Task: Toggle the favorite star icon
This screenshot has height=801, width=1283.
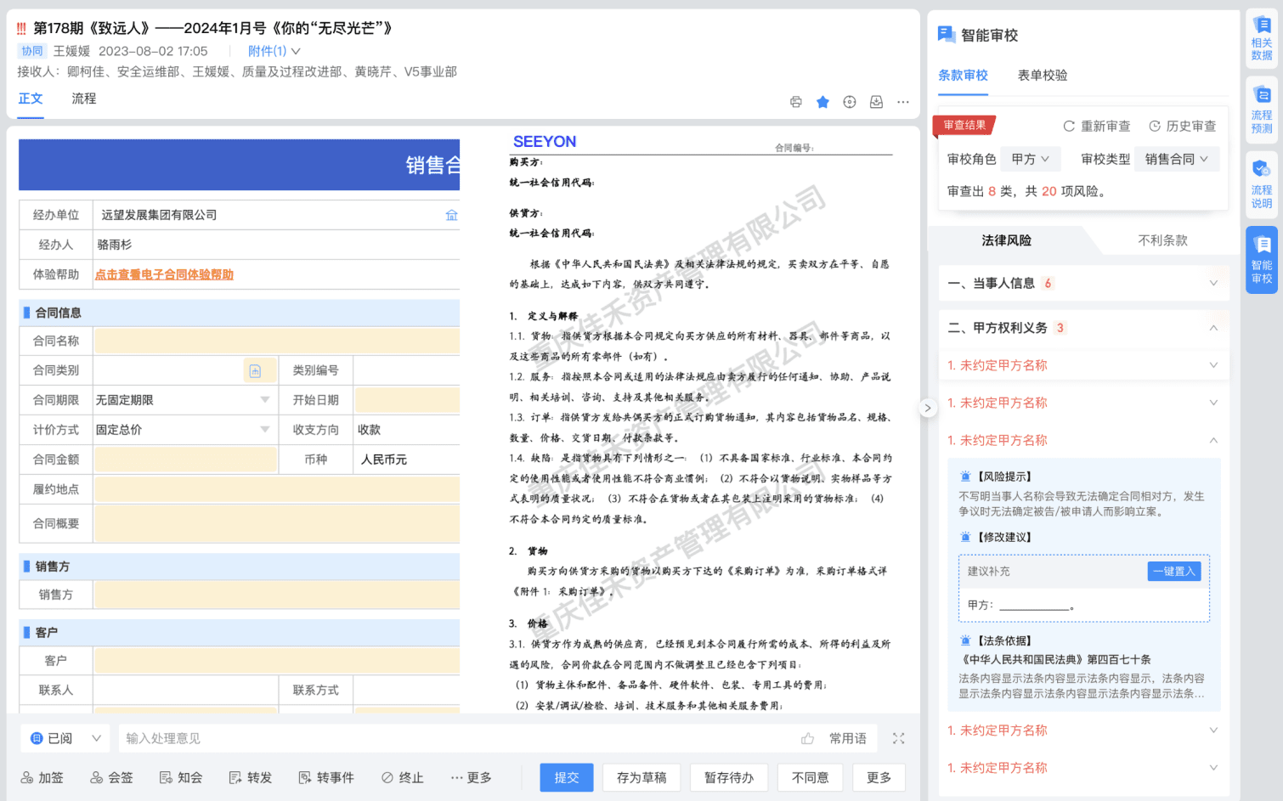Action: coord(822,102)
